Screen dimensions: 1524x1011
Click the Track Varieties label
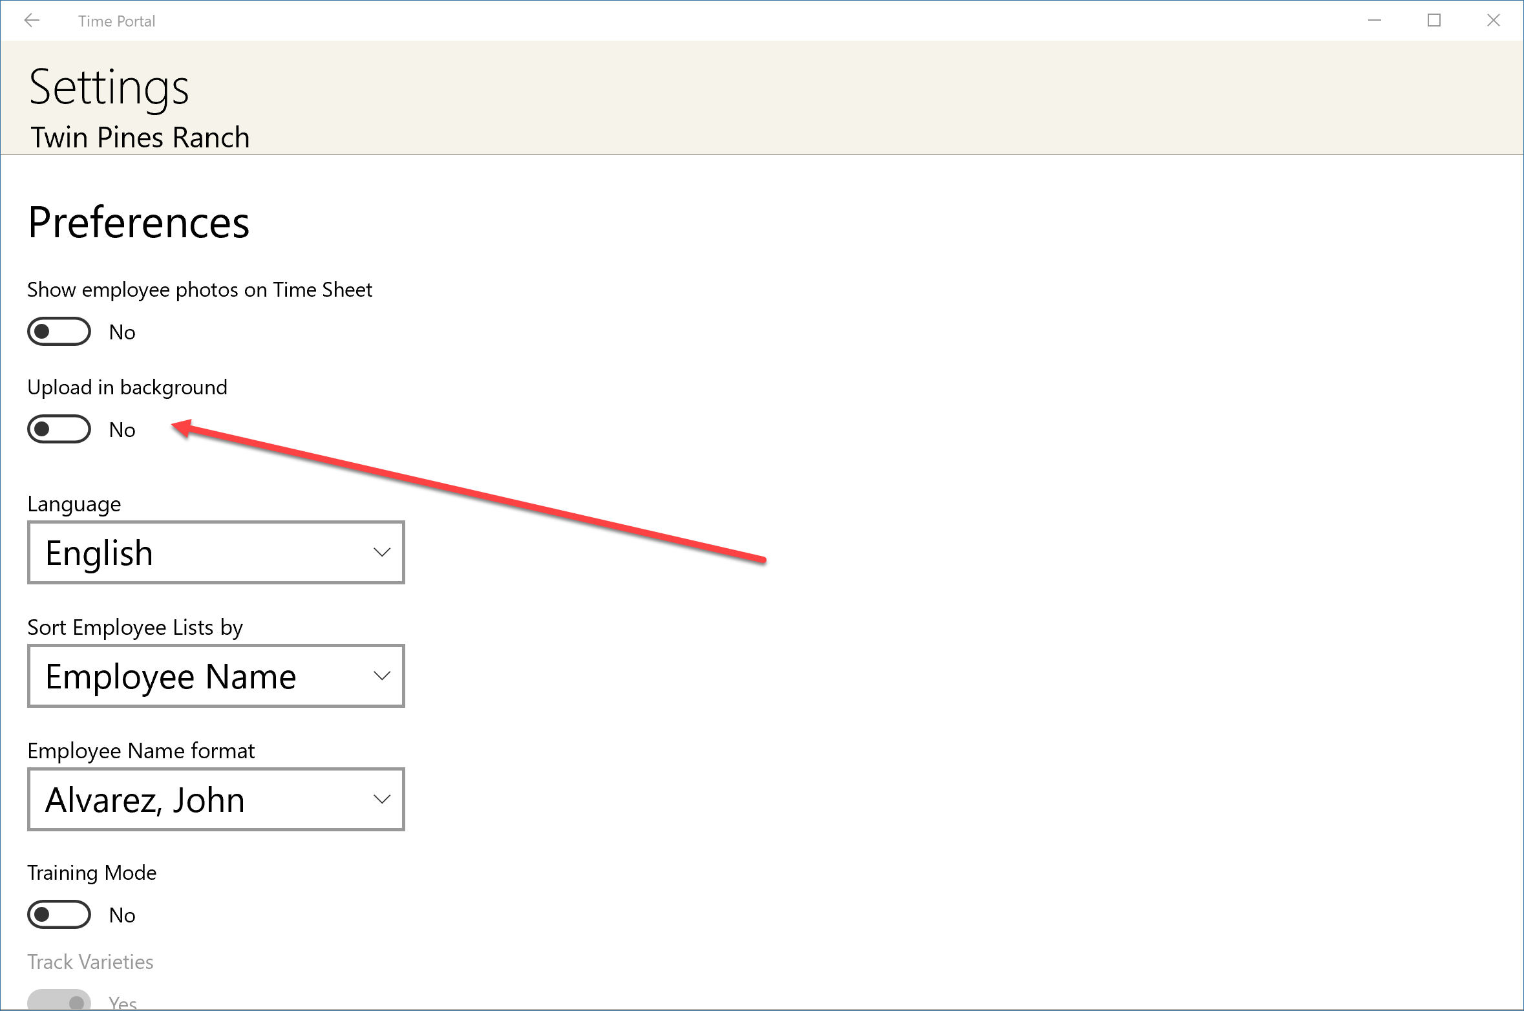(x=90, y=962)
